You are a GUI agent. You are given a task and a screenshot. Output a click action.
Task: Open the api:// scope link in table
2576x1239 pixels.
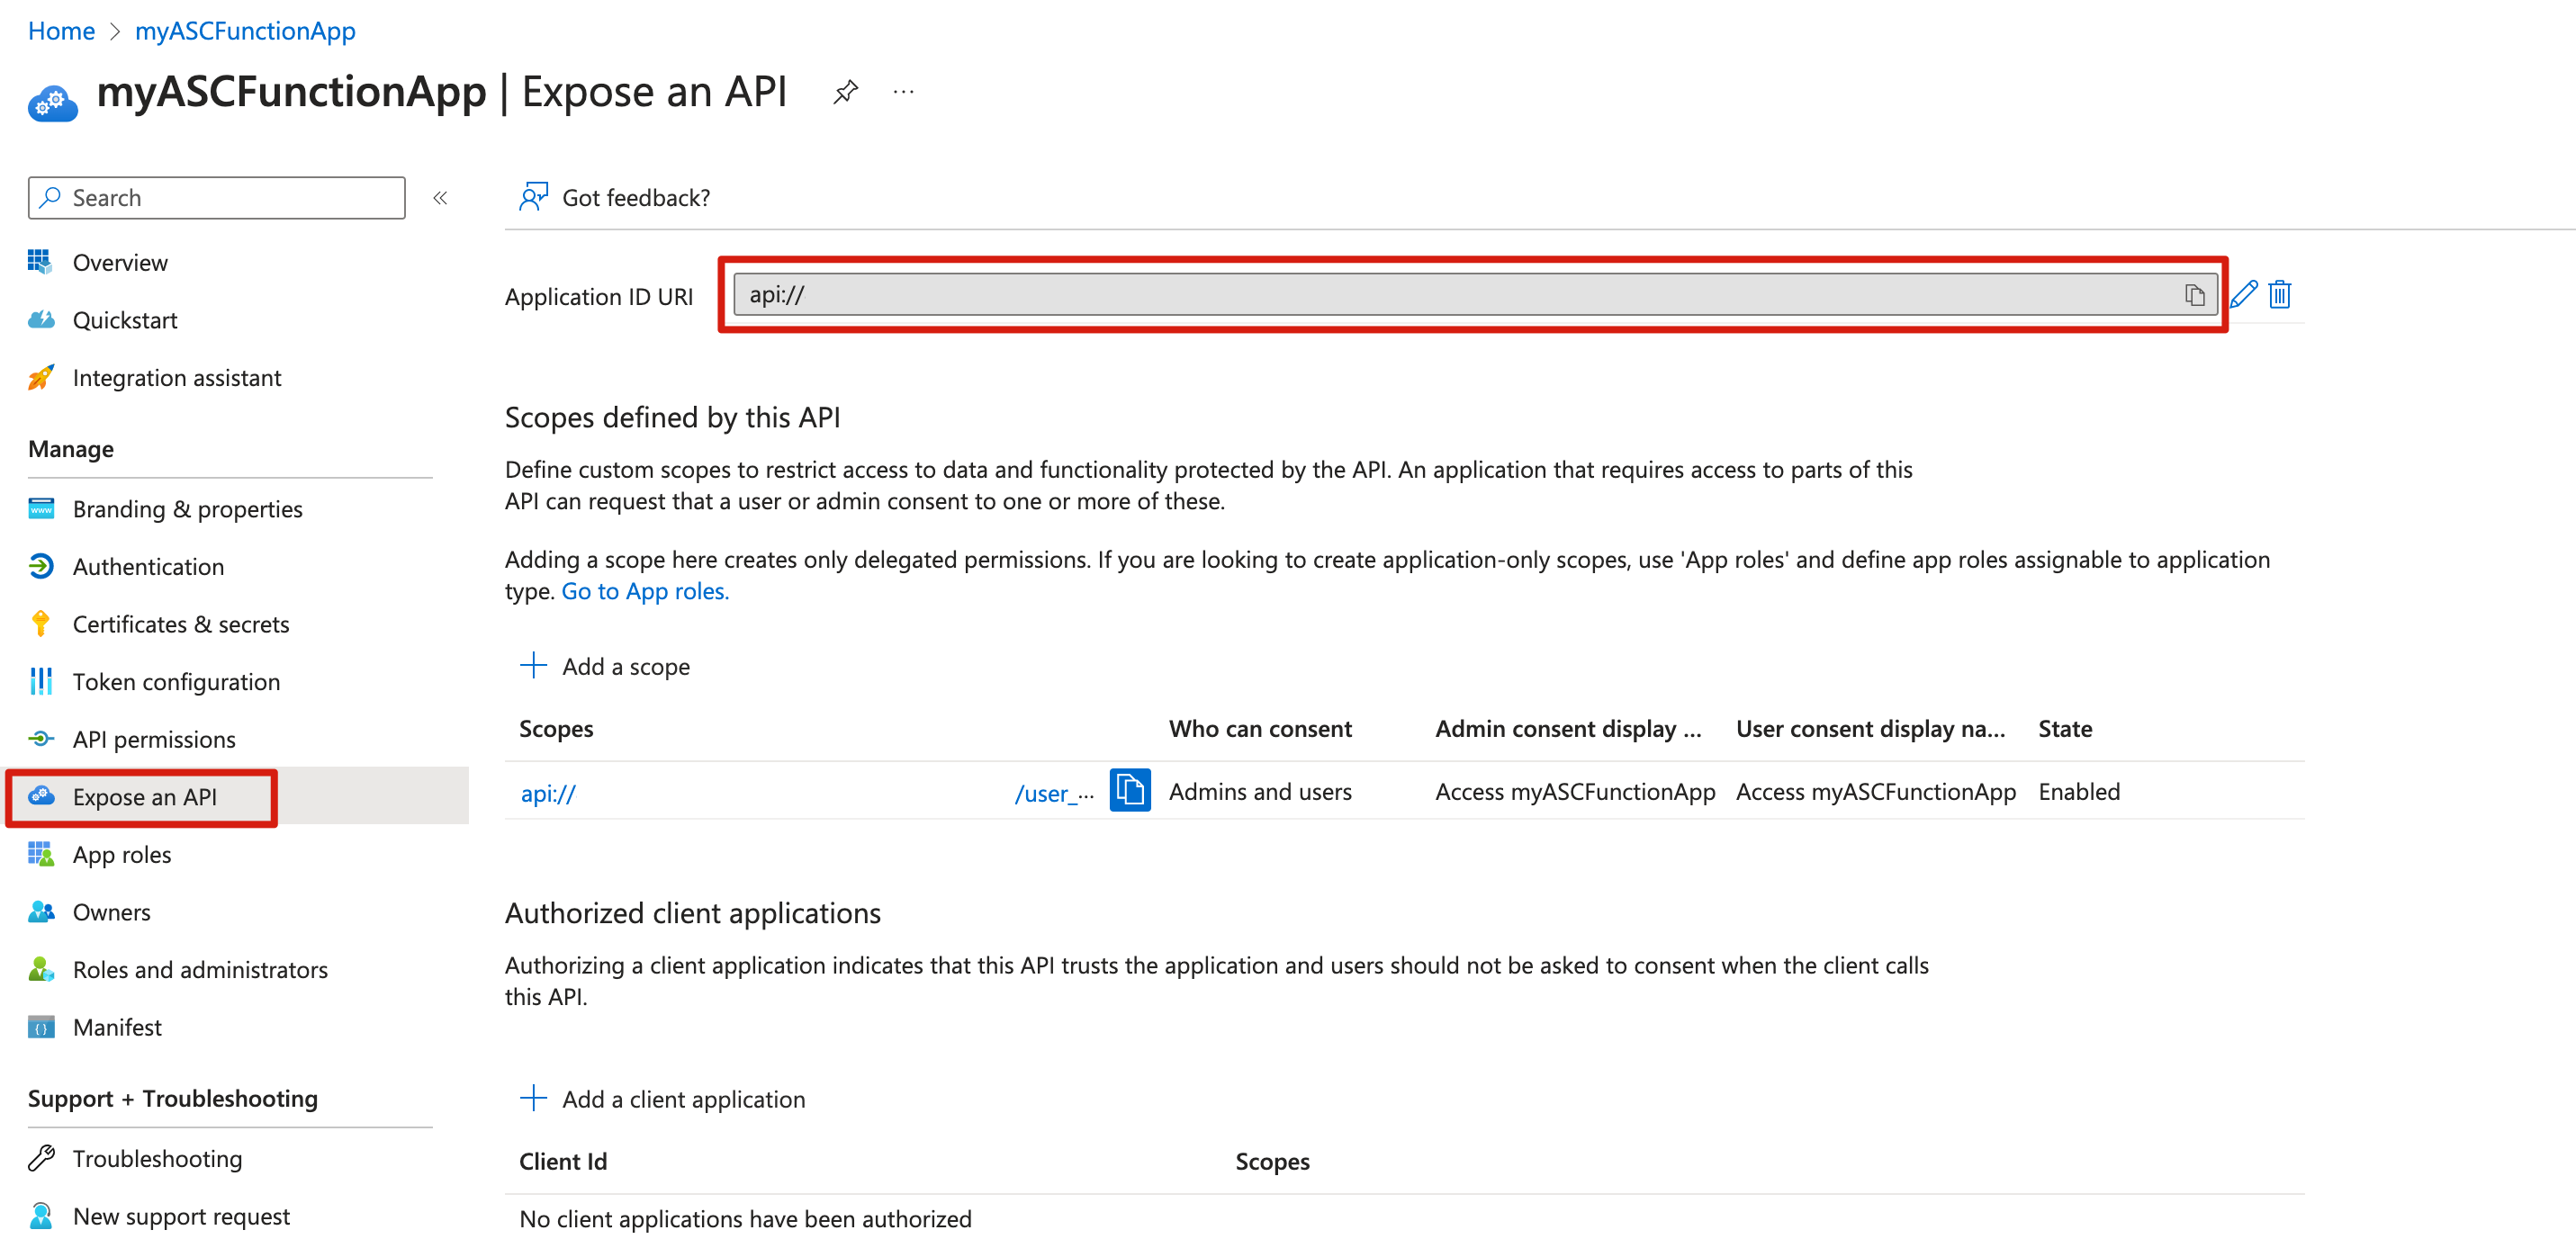pos(548,794)
